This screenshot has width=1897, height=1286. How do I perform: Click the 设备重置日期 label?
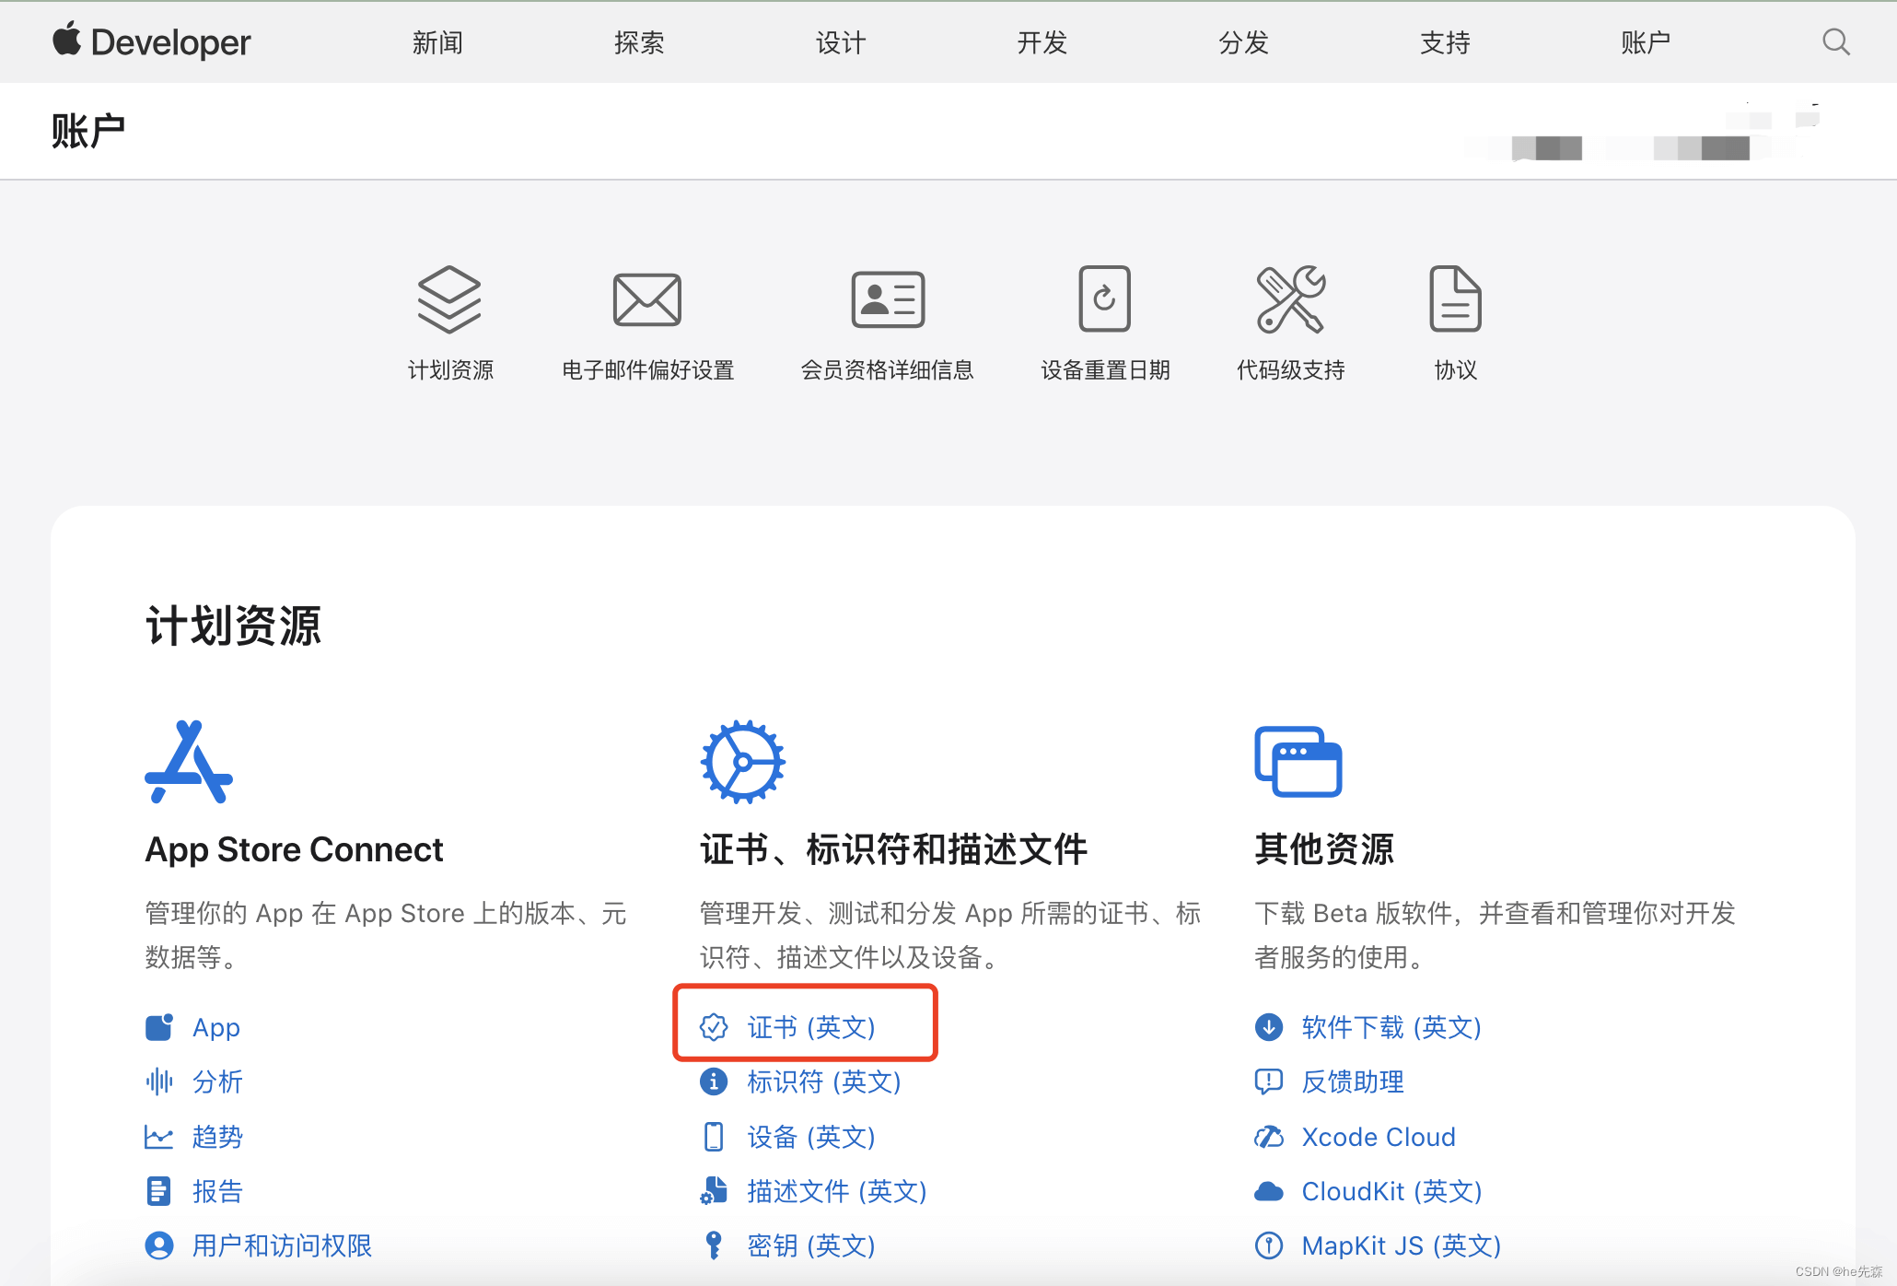(1105, 370)
